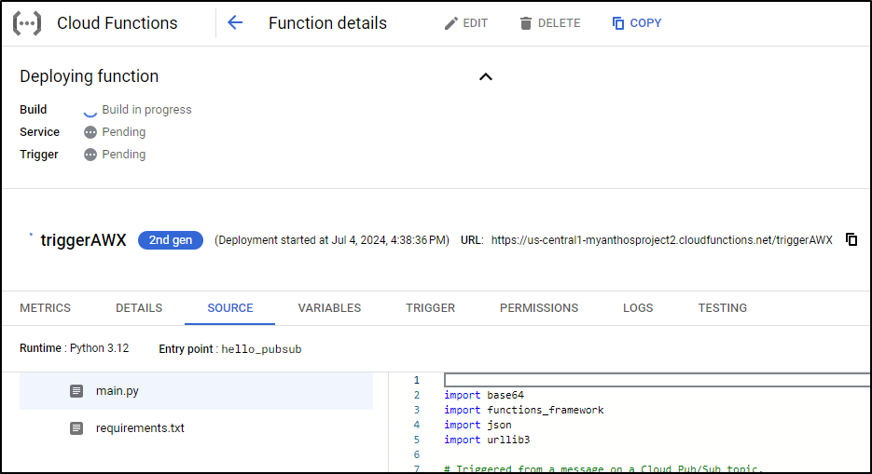Screen dimensions: 872x474
Task: Collapse the Deploying function section
Action: click(x=486, y=76)
